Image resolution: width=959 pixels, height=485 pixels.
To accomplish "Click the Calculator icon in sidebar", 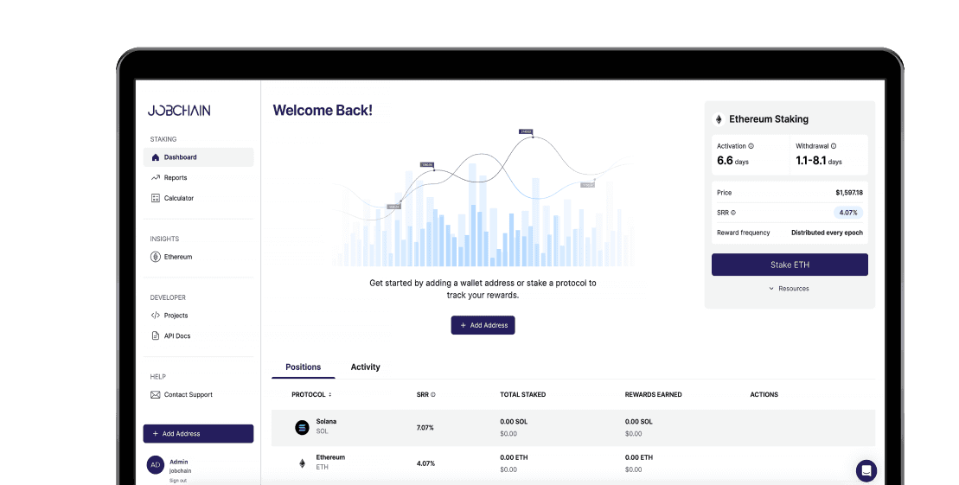I will pos(156,199).
